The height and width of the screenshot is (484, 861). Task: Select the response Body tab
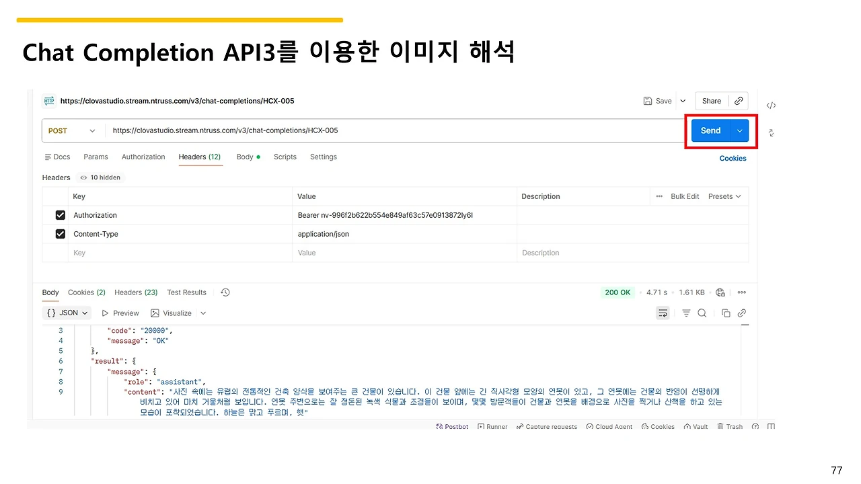coord(50,292)
